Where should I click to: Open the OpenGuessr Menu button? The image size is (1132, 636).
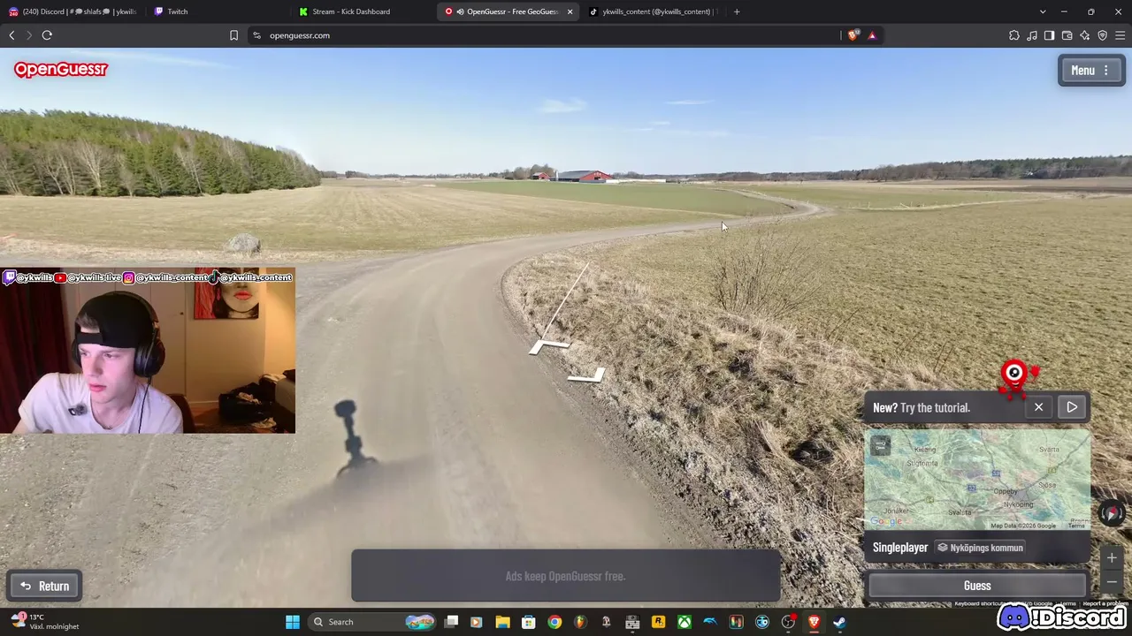pyautogui.click(x=1090, y=71)
